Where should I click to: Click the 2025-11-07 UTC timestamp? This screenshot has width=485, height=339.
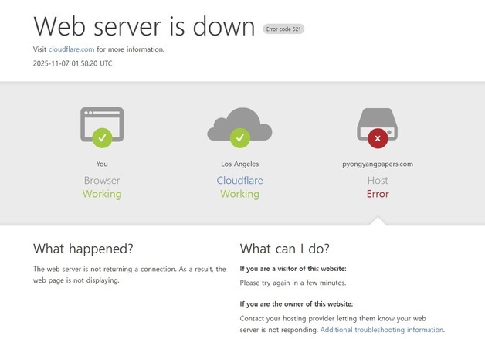pos(73,63)
